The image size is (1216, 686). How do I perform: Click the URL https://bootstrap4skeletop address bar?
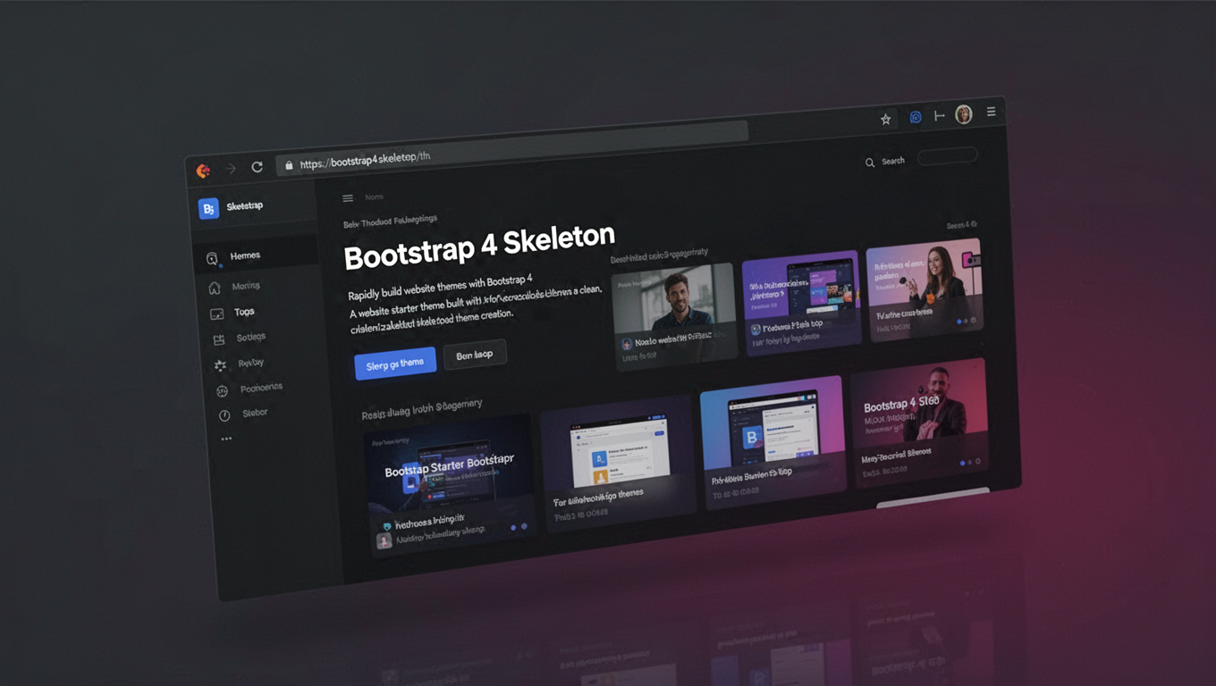pyautogui.click(x=512, y=147)
